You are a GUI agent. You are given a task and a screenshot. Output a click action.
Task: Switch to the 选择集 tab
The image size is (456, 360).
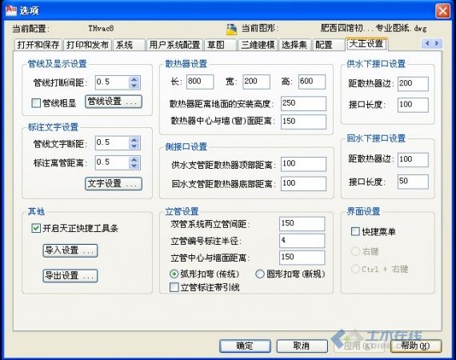[x=295, y=45]
